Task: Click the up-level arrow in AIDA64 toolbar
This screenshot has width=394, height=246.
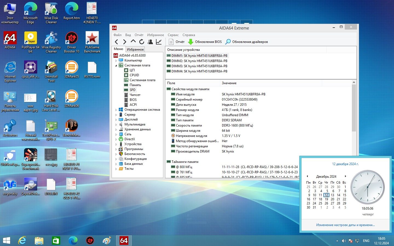Action: 133,42
